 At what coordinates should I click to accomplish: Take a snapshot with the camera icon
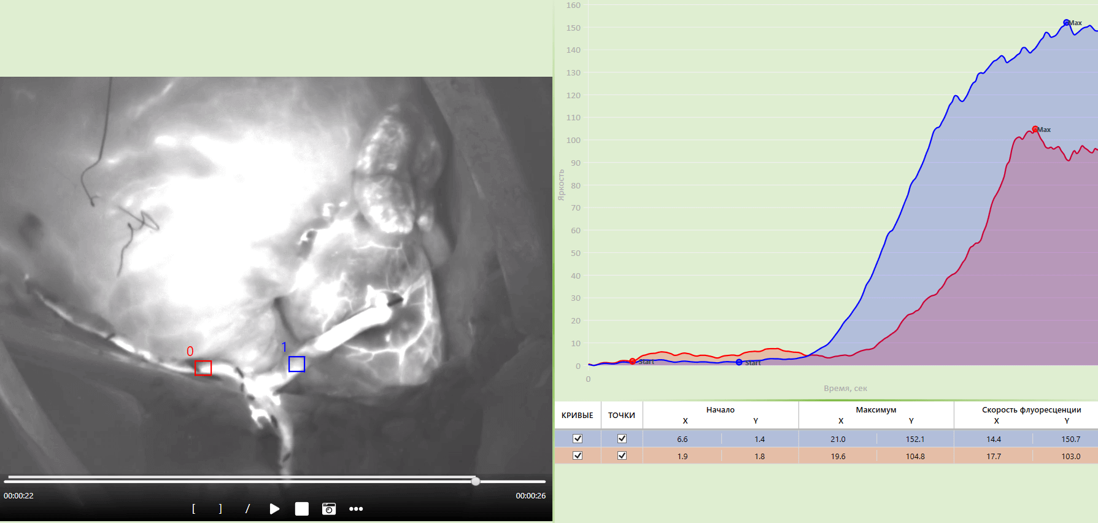[329, 509]
